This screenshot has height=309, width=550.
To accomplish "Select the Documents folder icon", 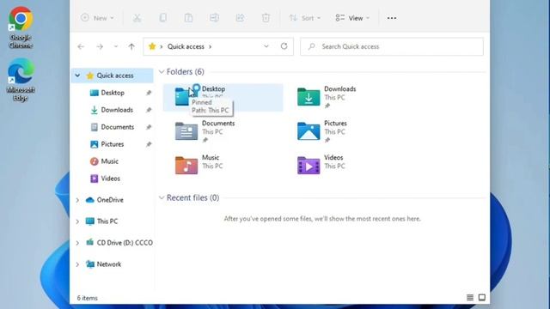I will 186,131.
